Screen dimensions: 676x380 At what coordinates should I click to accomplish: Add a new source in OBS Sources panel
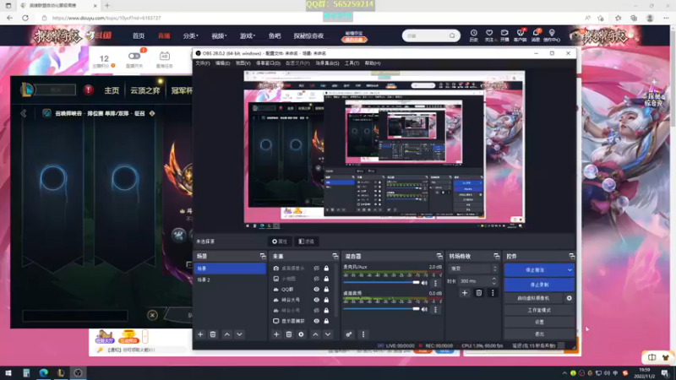(276, 334)
